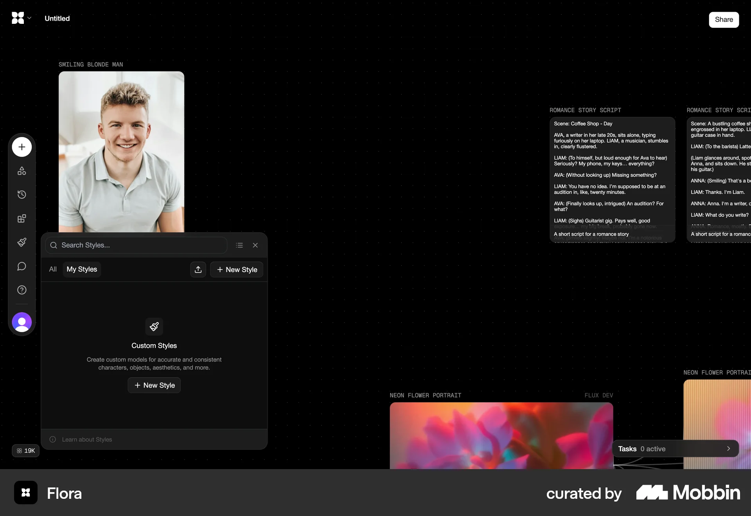Open help via question mark icon
751x516 pixels.
click(22, 290)
